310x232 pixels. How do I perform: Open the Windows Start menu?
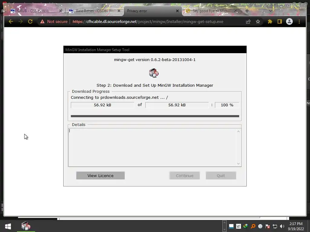point(8,226)
